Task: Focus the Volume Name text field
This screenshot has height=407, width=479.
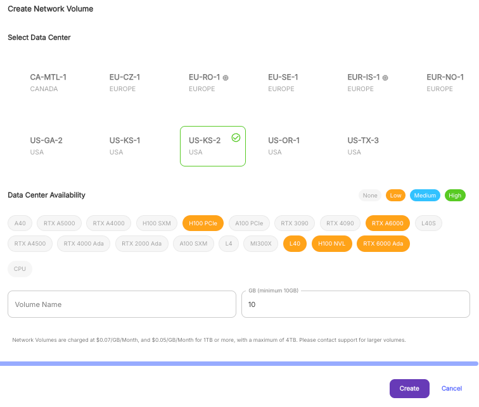Action: 122,304
